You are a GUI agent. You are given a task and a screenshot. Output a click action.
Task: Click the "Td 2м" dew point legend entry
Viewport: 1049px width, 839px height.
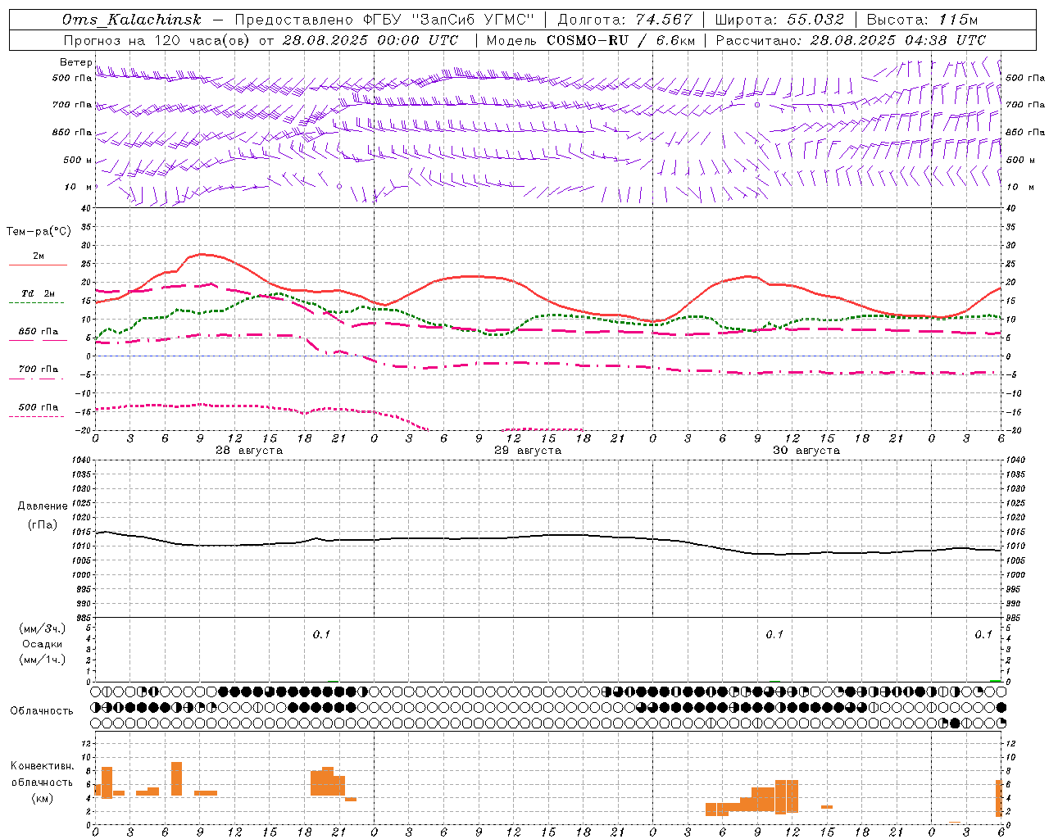pos(39,293)
